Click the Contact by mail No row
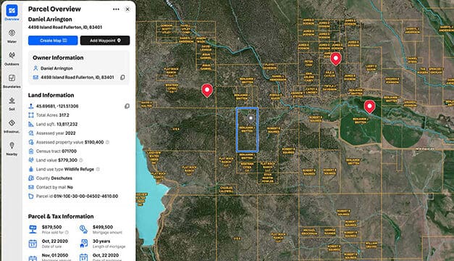454x261 pixels. 51,187
